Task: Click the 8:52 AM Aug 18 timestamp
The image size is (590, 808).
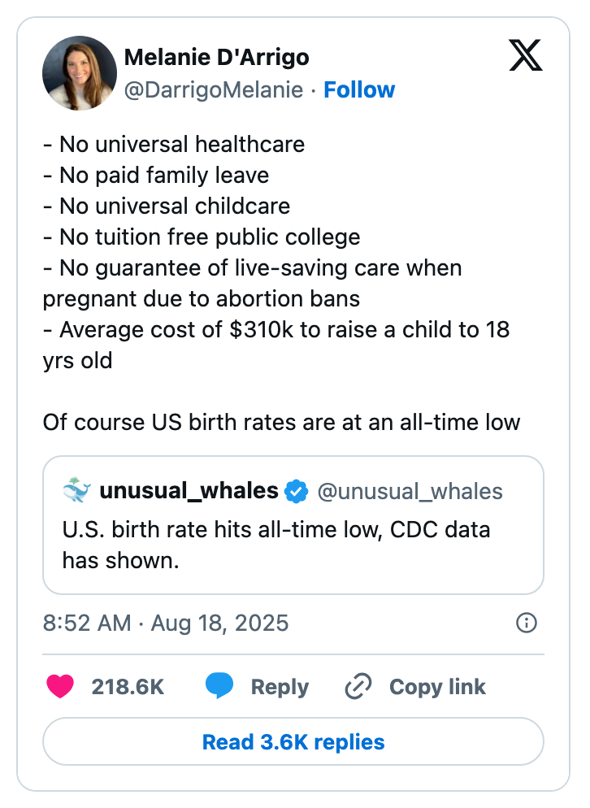Action: click(166, 623)
